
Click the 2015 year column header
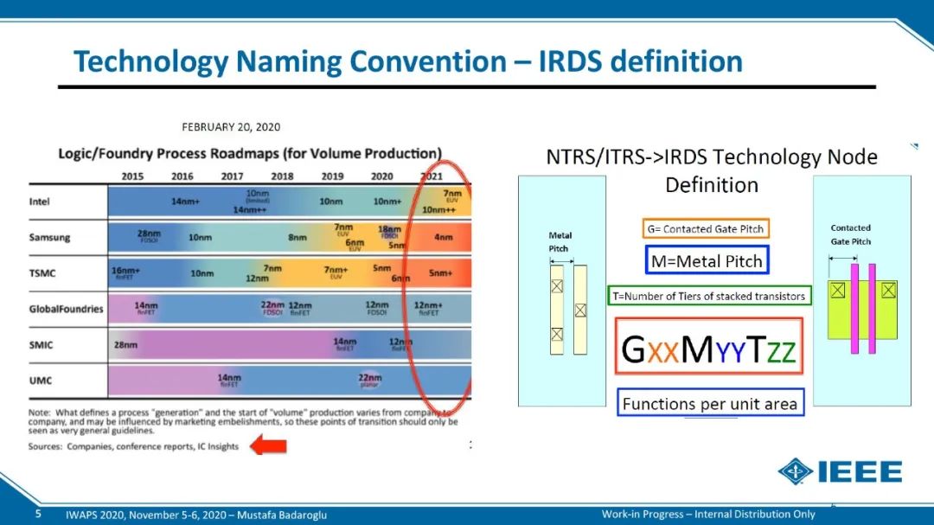click(x=132, y=176)
